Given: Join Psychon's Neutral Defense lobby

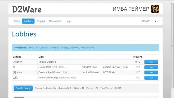Looking at the screenshot, I should [151, 62].
